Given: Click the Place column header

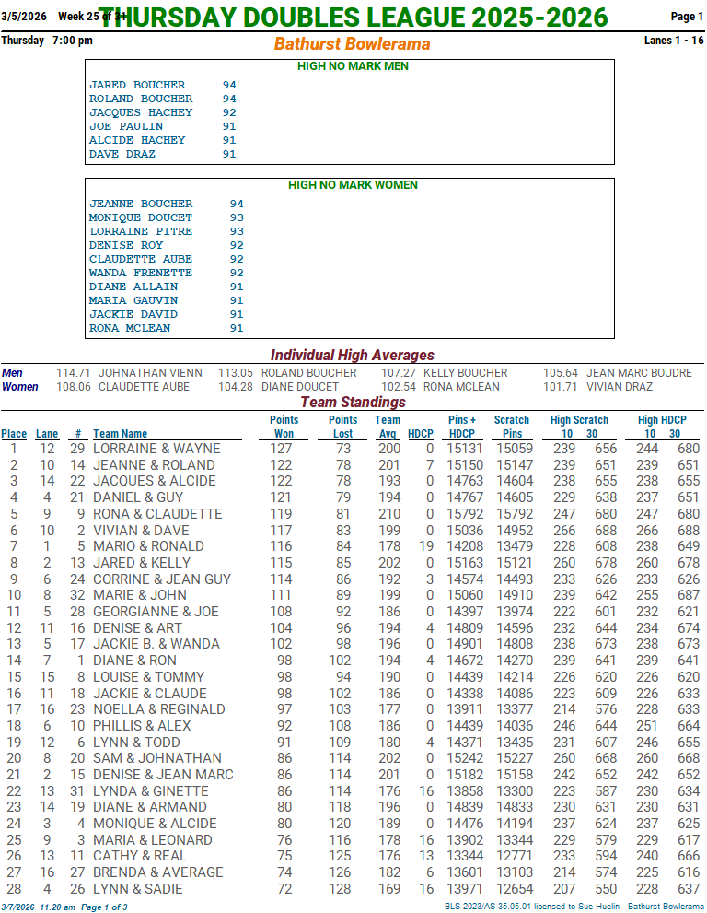Looking at the screenshot, I should point(14,434).
